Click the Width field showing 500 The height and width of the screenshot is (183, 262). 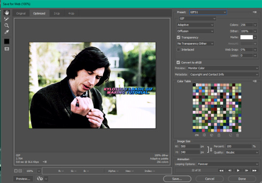tap(190, 146)
